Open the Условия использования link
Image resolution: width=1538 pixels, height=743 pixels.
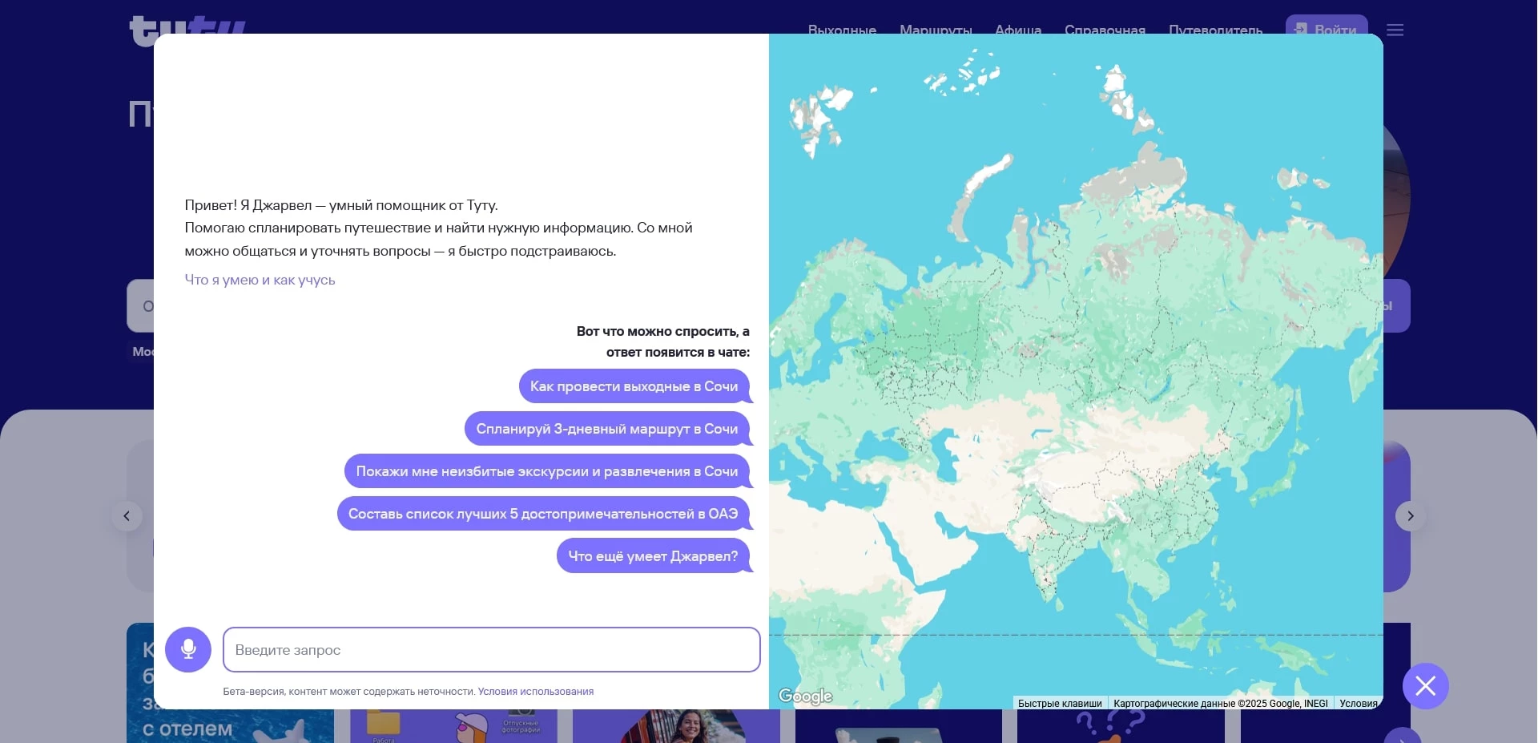[536, 692]
